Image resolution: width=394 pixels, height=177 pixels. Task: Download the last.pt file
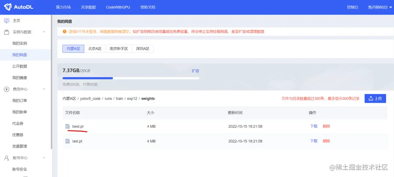[x=314, y=141]
